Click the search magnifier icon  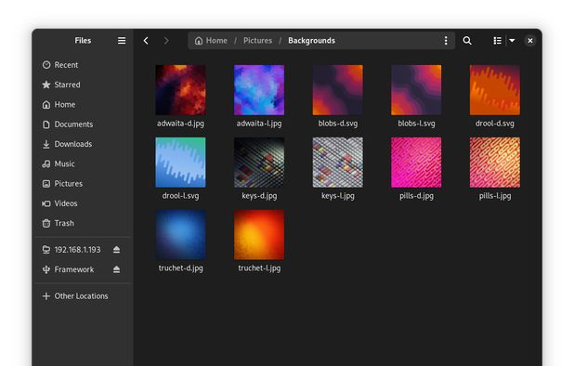[467, 41]
